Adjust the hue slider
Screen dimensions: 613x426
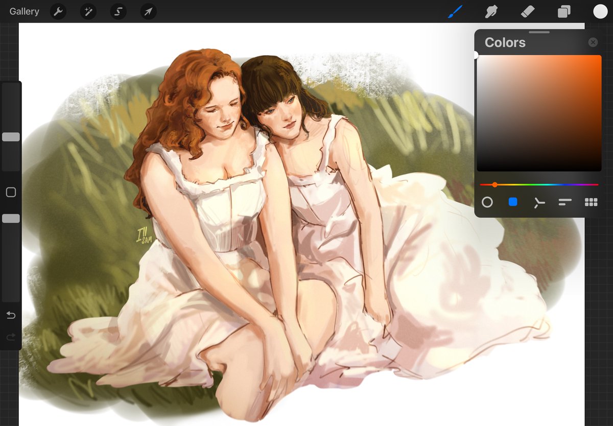pos(539,184)
